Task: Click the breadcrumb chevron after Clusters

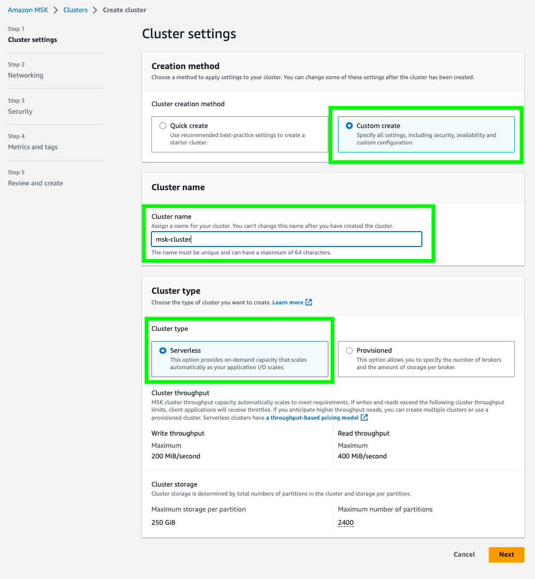Action: tap(95, 10)
